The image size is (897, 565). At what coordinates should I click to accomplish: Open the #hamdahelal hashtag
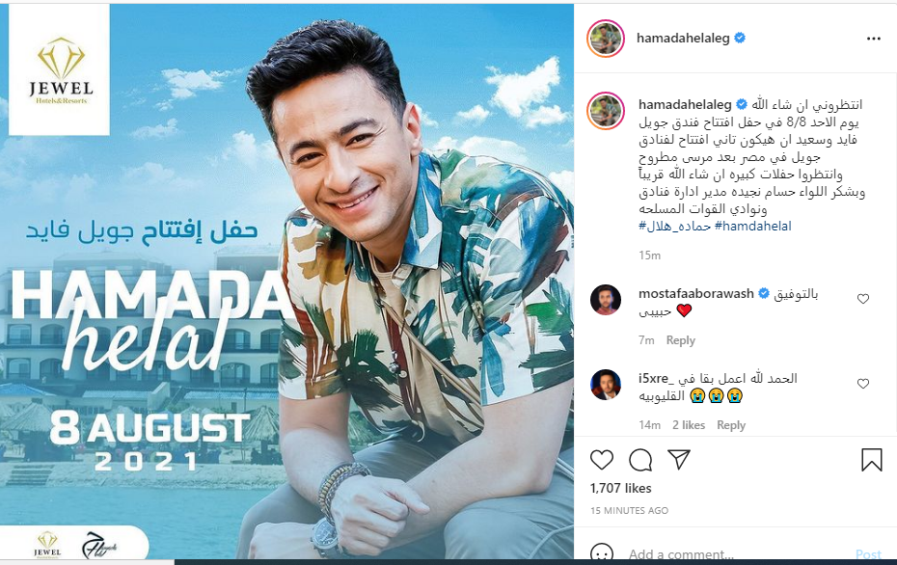(753, 226)
